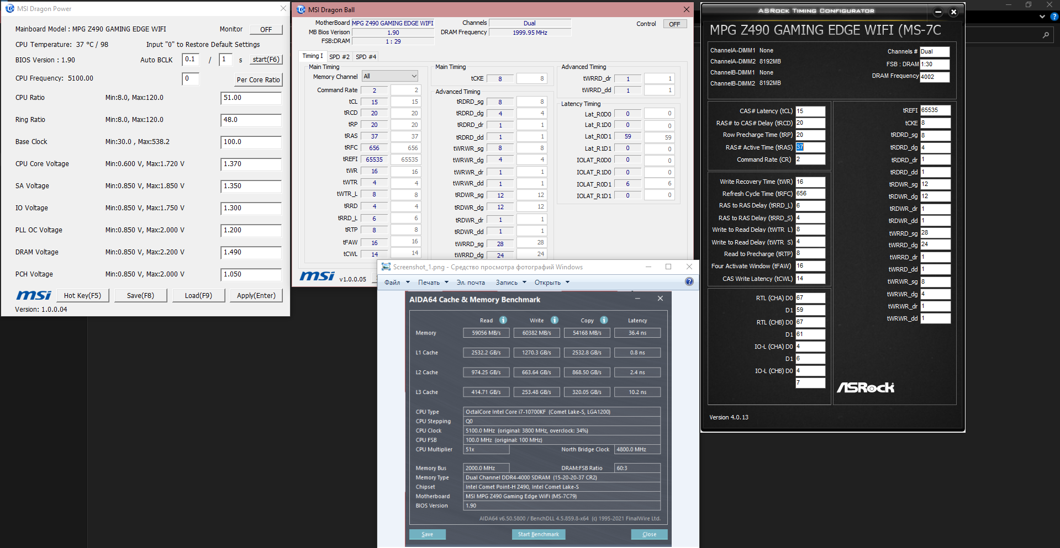Click the Write Recovery Time (tWR) field in ASRock
Screen dimensions: 1060x548
coord(810,182)
